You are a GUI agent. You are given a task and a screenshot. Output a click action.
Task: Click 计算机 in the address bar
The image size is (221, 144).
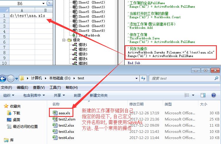37,78
